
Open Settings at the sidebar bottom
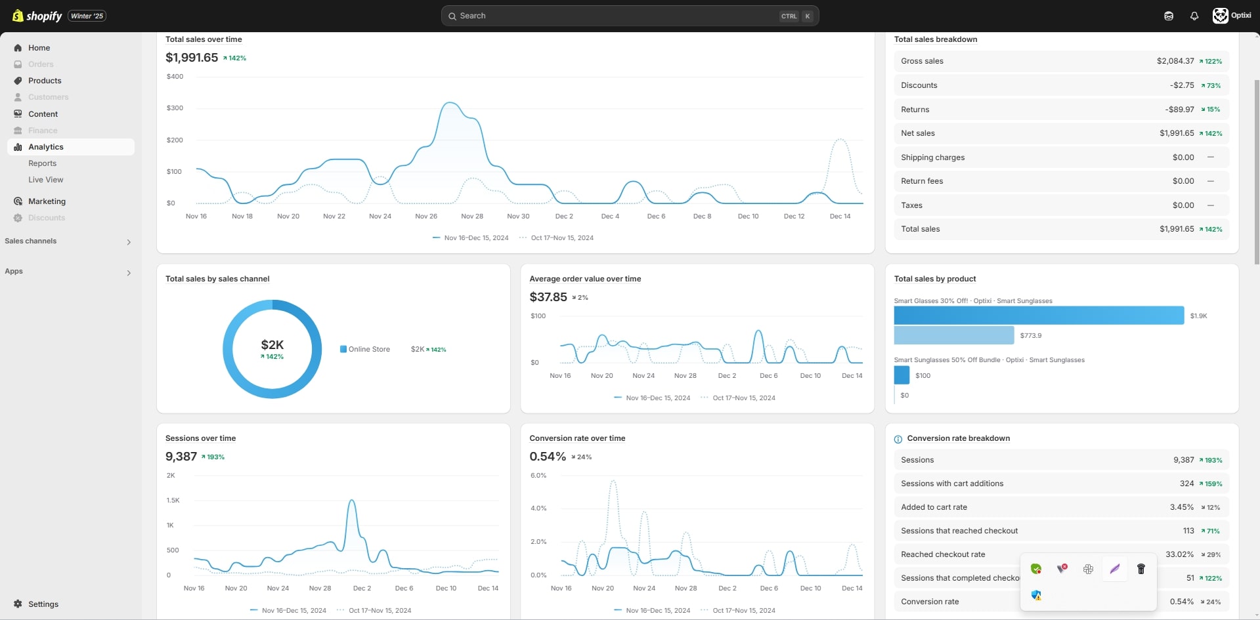pos(43,604)
